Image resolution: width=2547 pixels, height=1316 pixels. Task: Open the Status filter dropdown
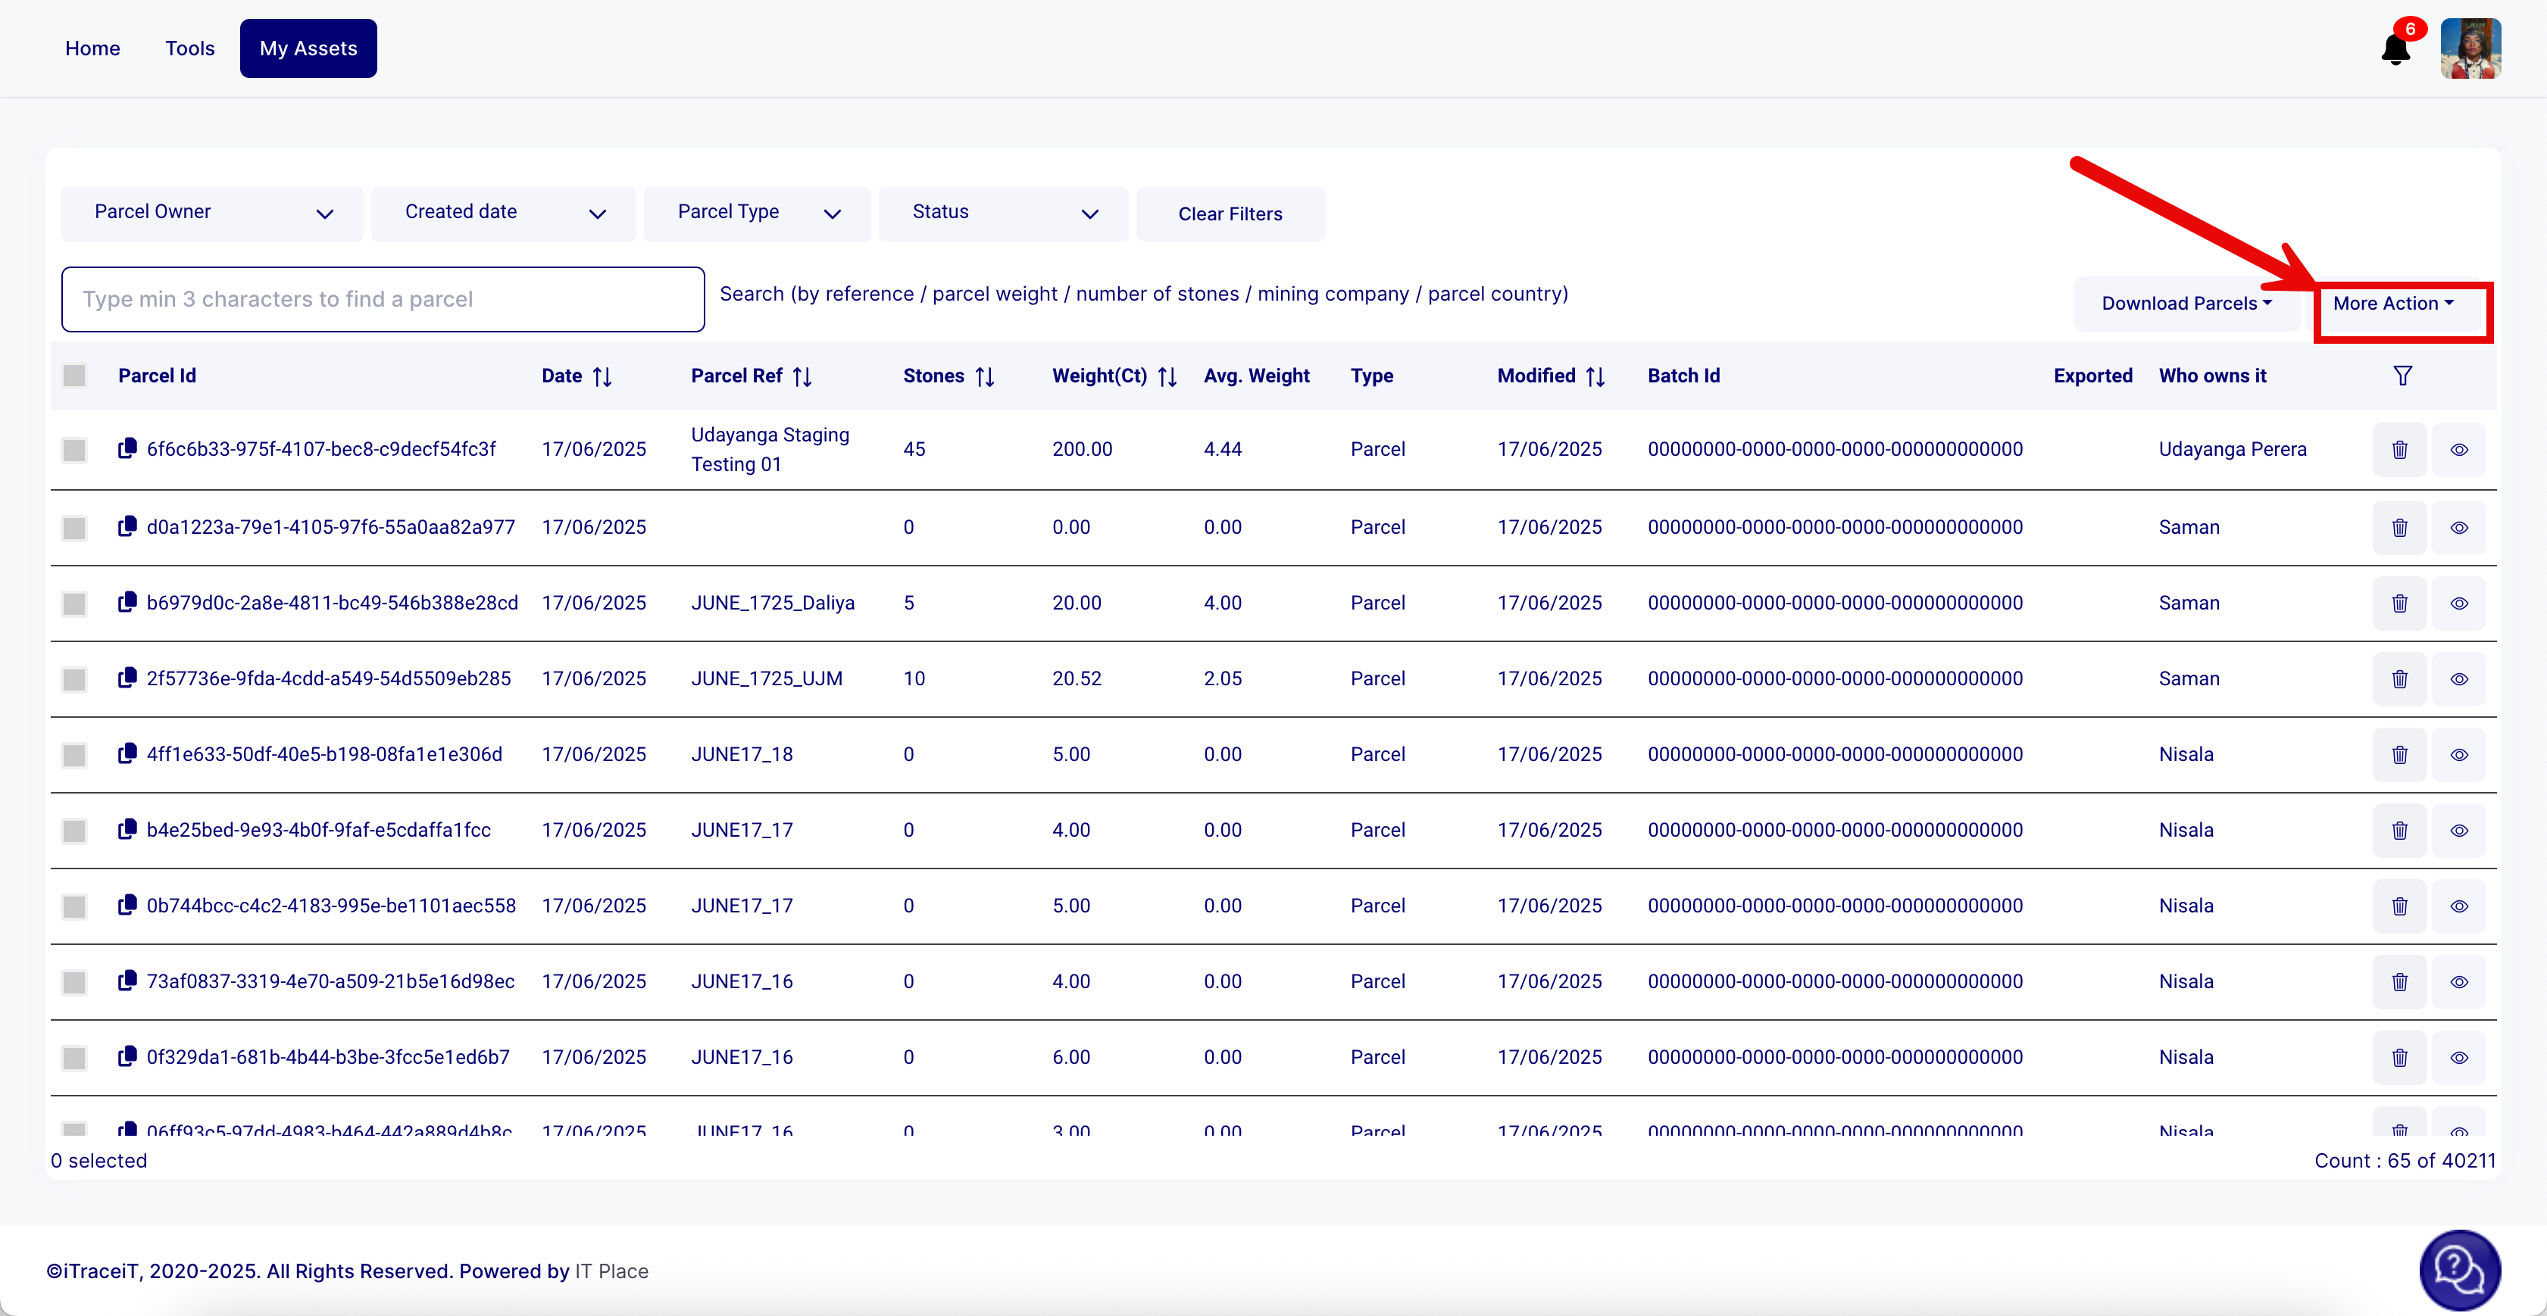click(1002, 214)
